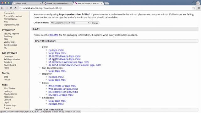201x113 pixels.
Task: Open Tomcat 6.0 sidebar link
Action: (9, 13)
